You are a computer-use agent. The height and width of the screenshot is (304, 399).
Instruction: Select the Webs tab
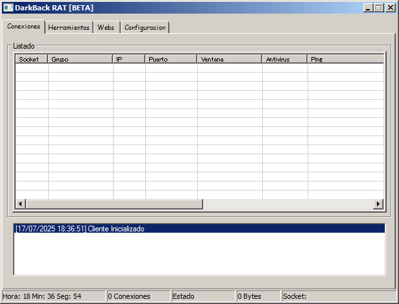point(106,27)
